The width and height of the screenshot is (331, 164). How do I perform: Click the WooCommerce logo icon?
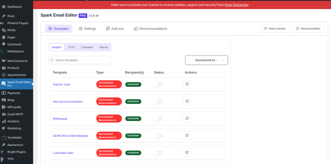(4, 61)
